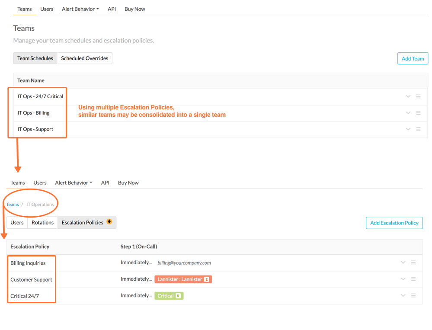Click the Critical 24/7 policy name

[x=25, y=296]
